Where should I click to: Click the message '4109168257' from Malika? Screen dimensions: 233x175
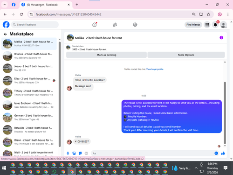point(82,141)
